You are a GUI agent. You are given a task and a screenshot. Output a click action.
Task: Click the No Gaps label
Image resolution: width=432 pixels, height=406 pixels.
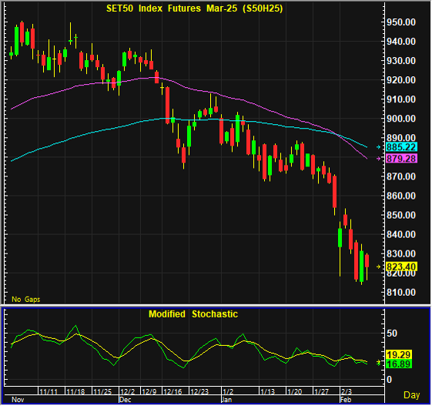click(26, 300)
